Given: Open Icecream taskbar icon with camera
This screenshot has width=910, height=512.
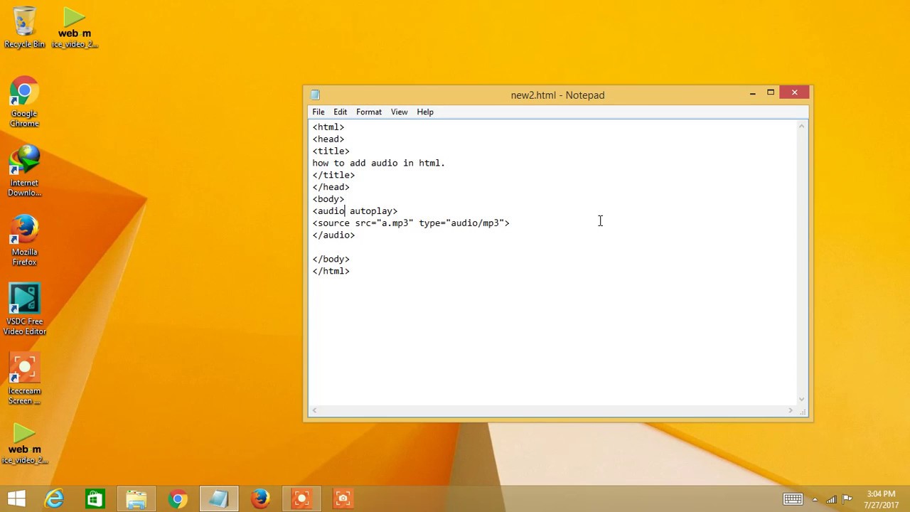Looking at the screenshot, I should (343, 498).
